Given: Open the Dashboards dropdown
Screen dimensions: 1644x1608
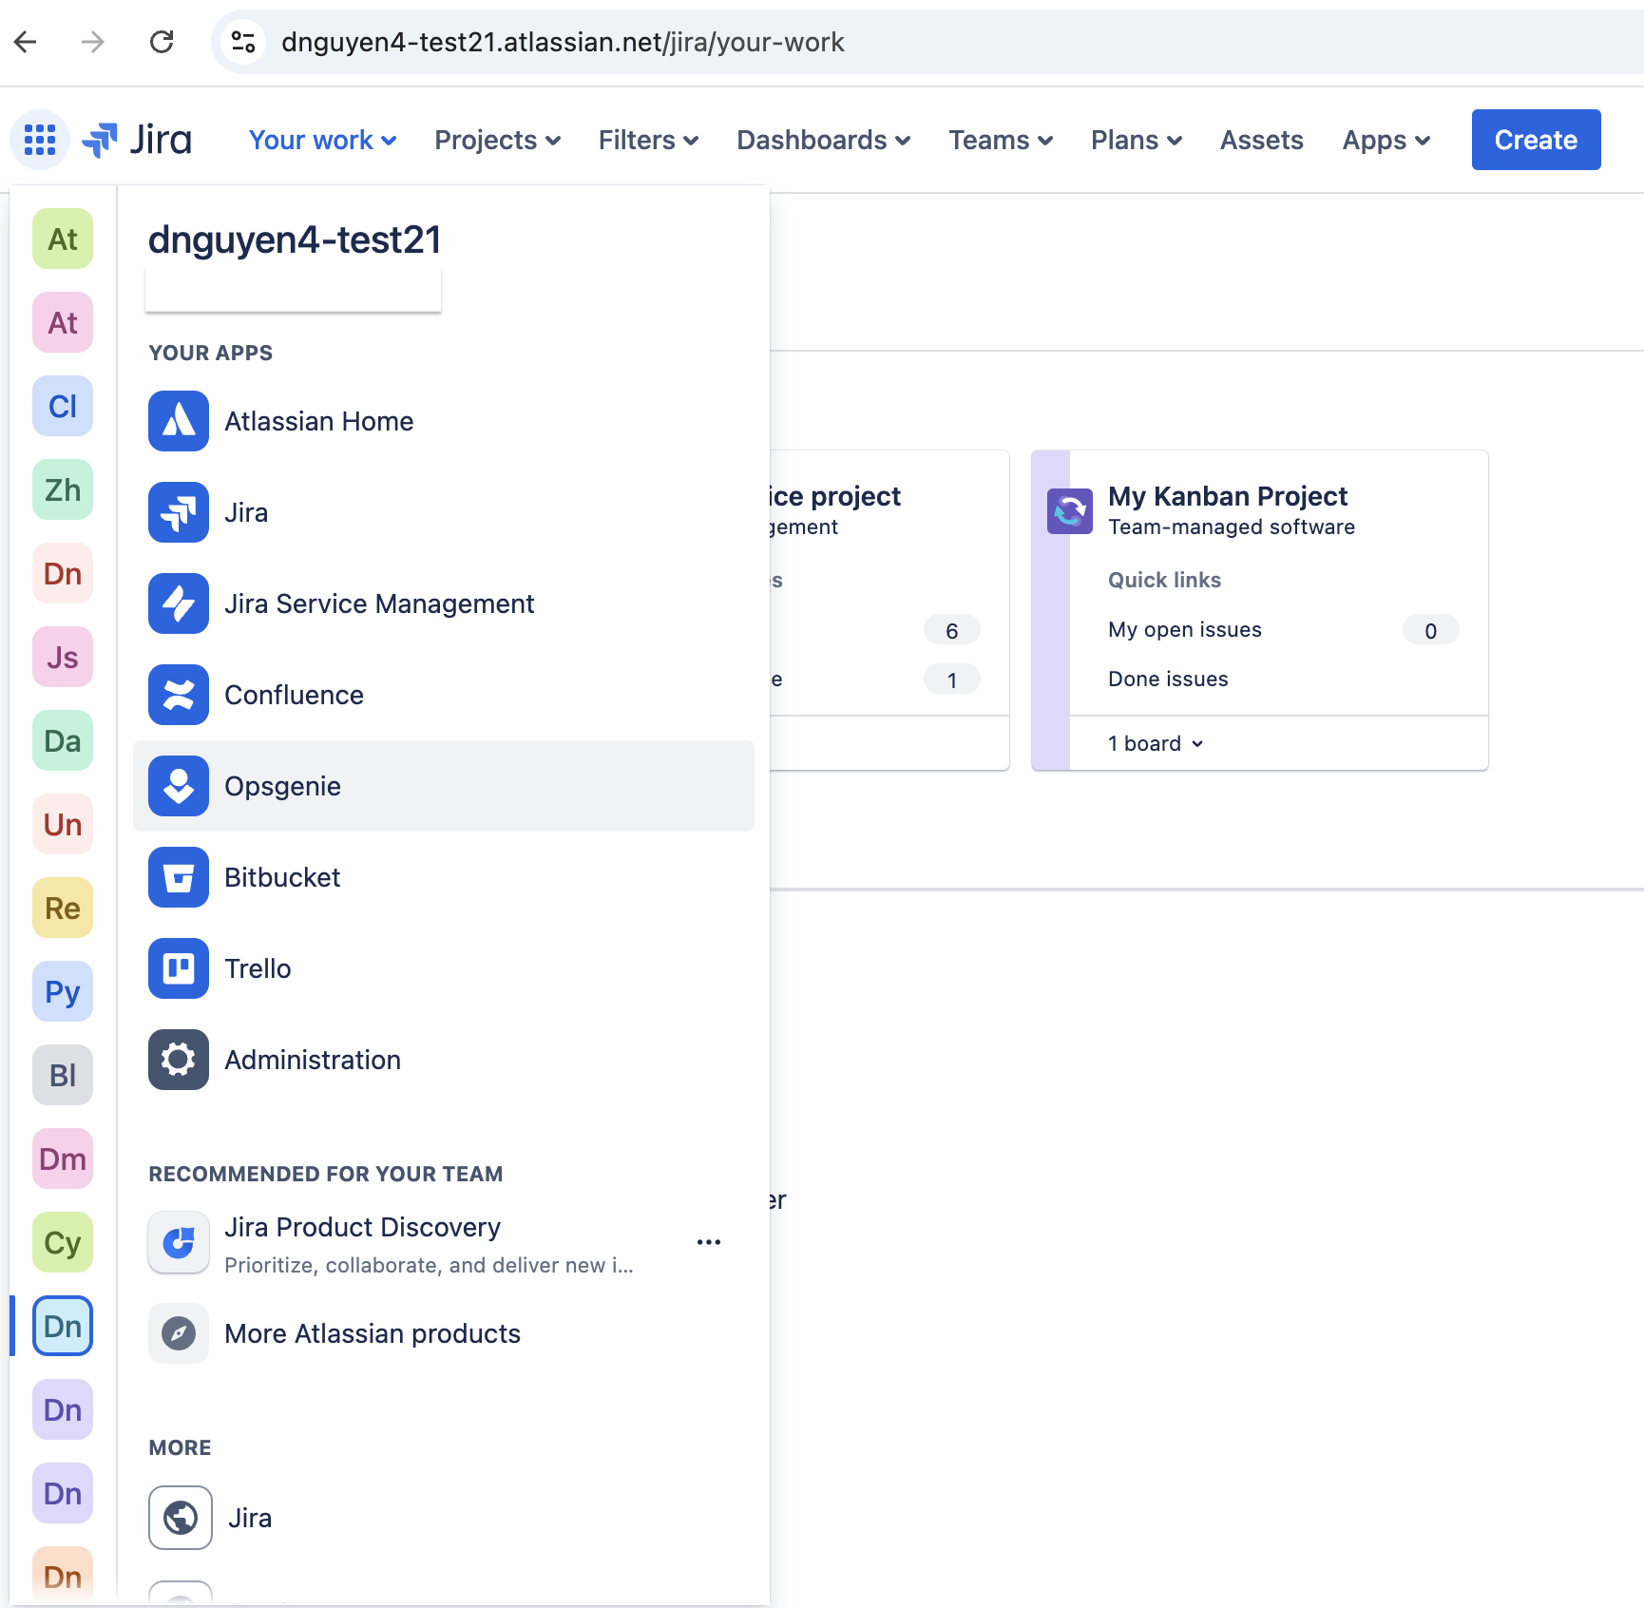Looking at the screenshot, I should (823, 140).
